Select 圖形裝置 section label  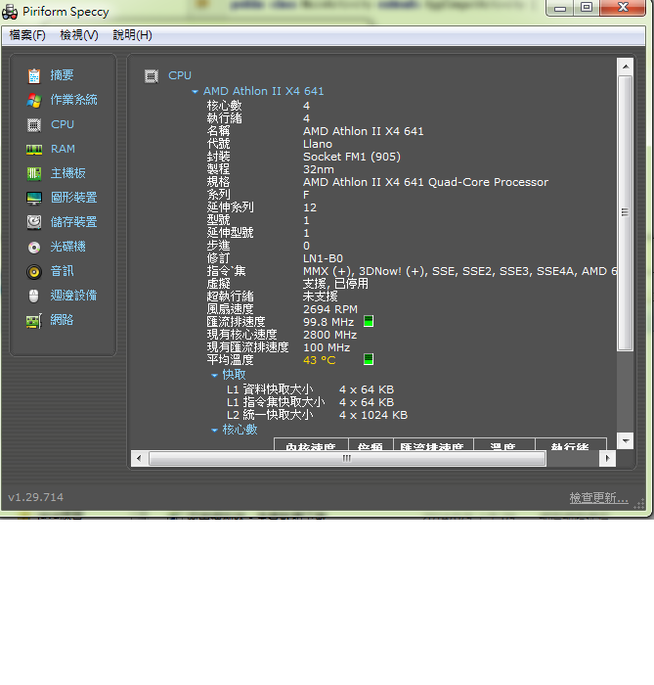(73, 198)
